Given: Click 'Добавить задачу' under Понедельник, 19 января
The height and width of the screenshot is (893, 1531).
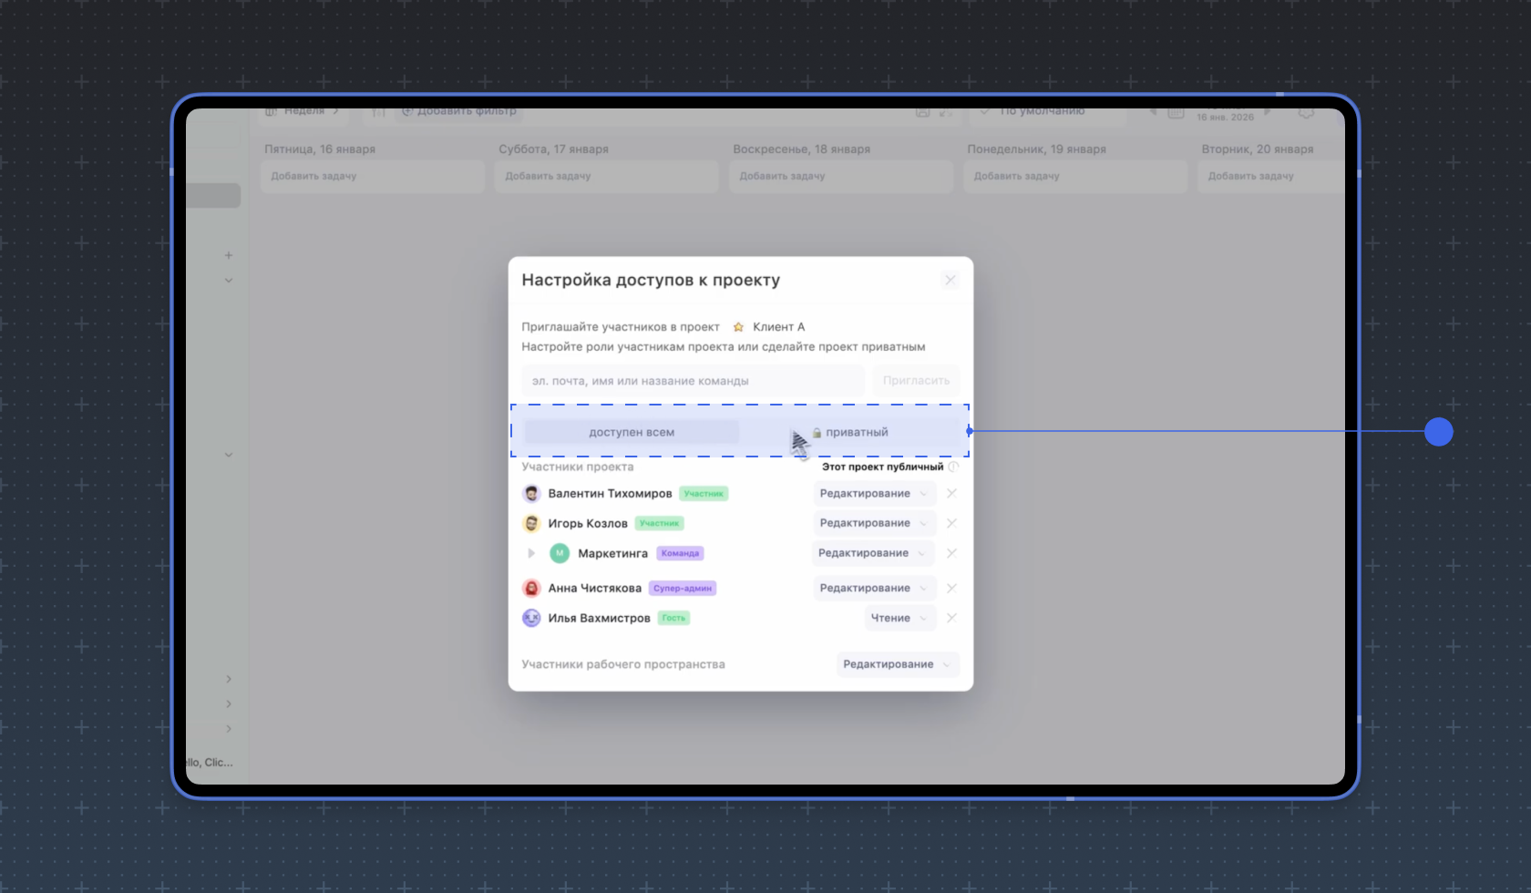Looking at the screenshot, I should point(1074,176).
